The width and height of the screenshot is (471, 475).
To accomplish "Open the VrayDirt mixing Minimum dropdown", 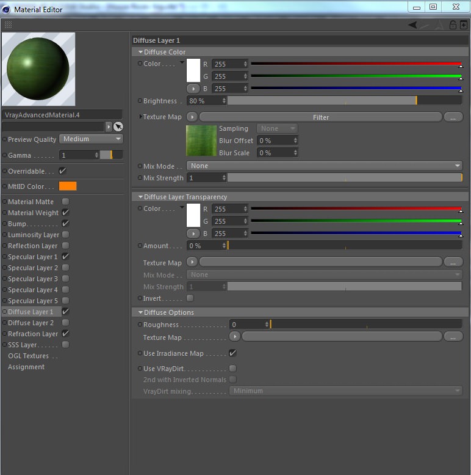I will (346, 391).
